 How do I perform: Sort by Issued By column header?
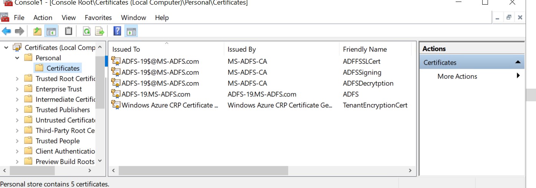282,49
